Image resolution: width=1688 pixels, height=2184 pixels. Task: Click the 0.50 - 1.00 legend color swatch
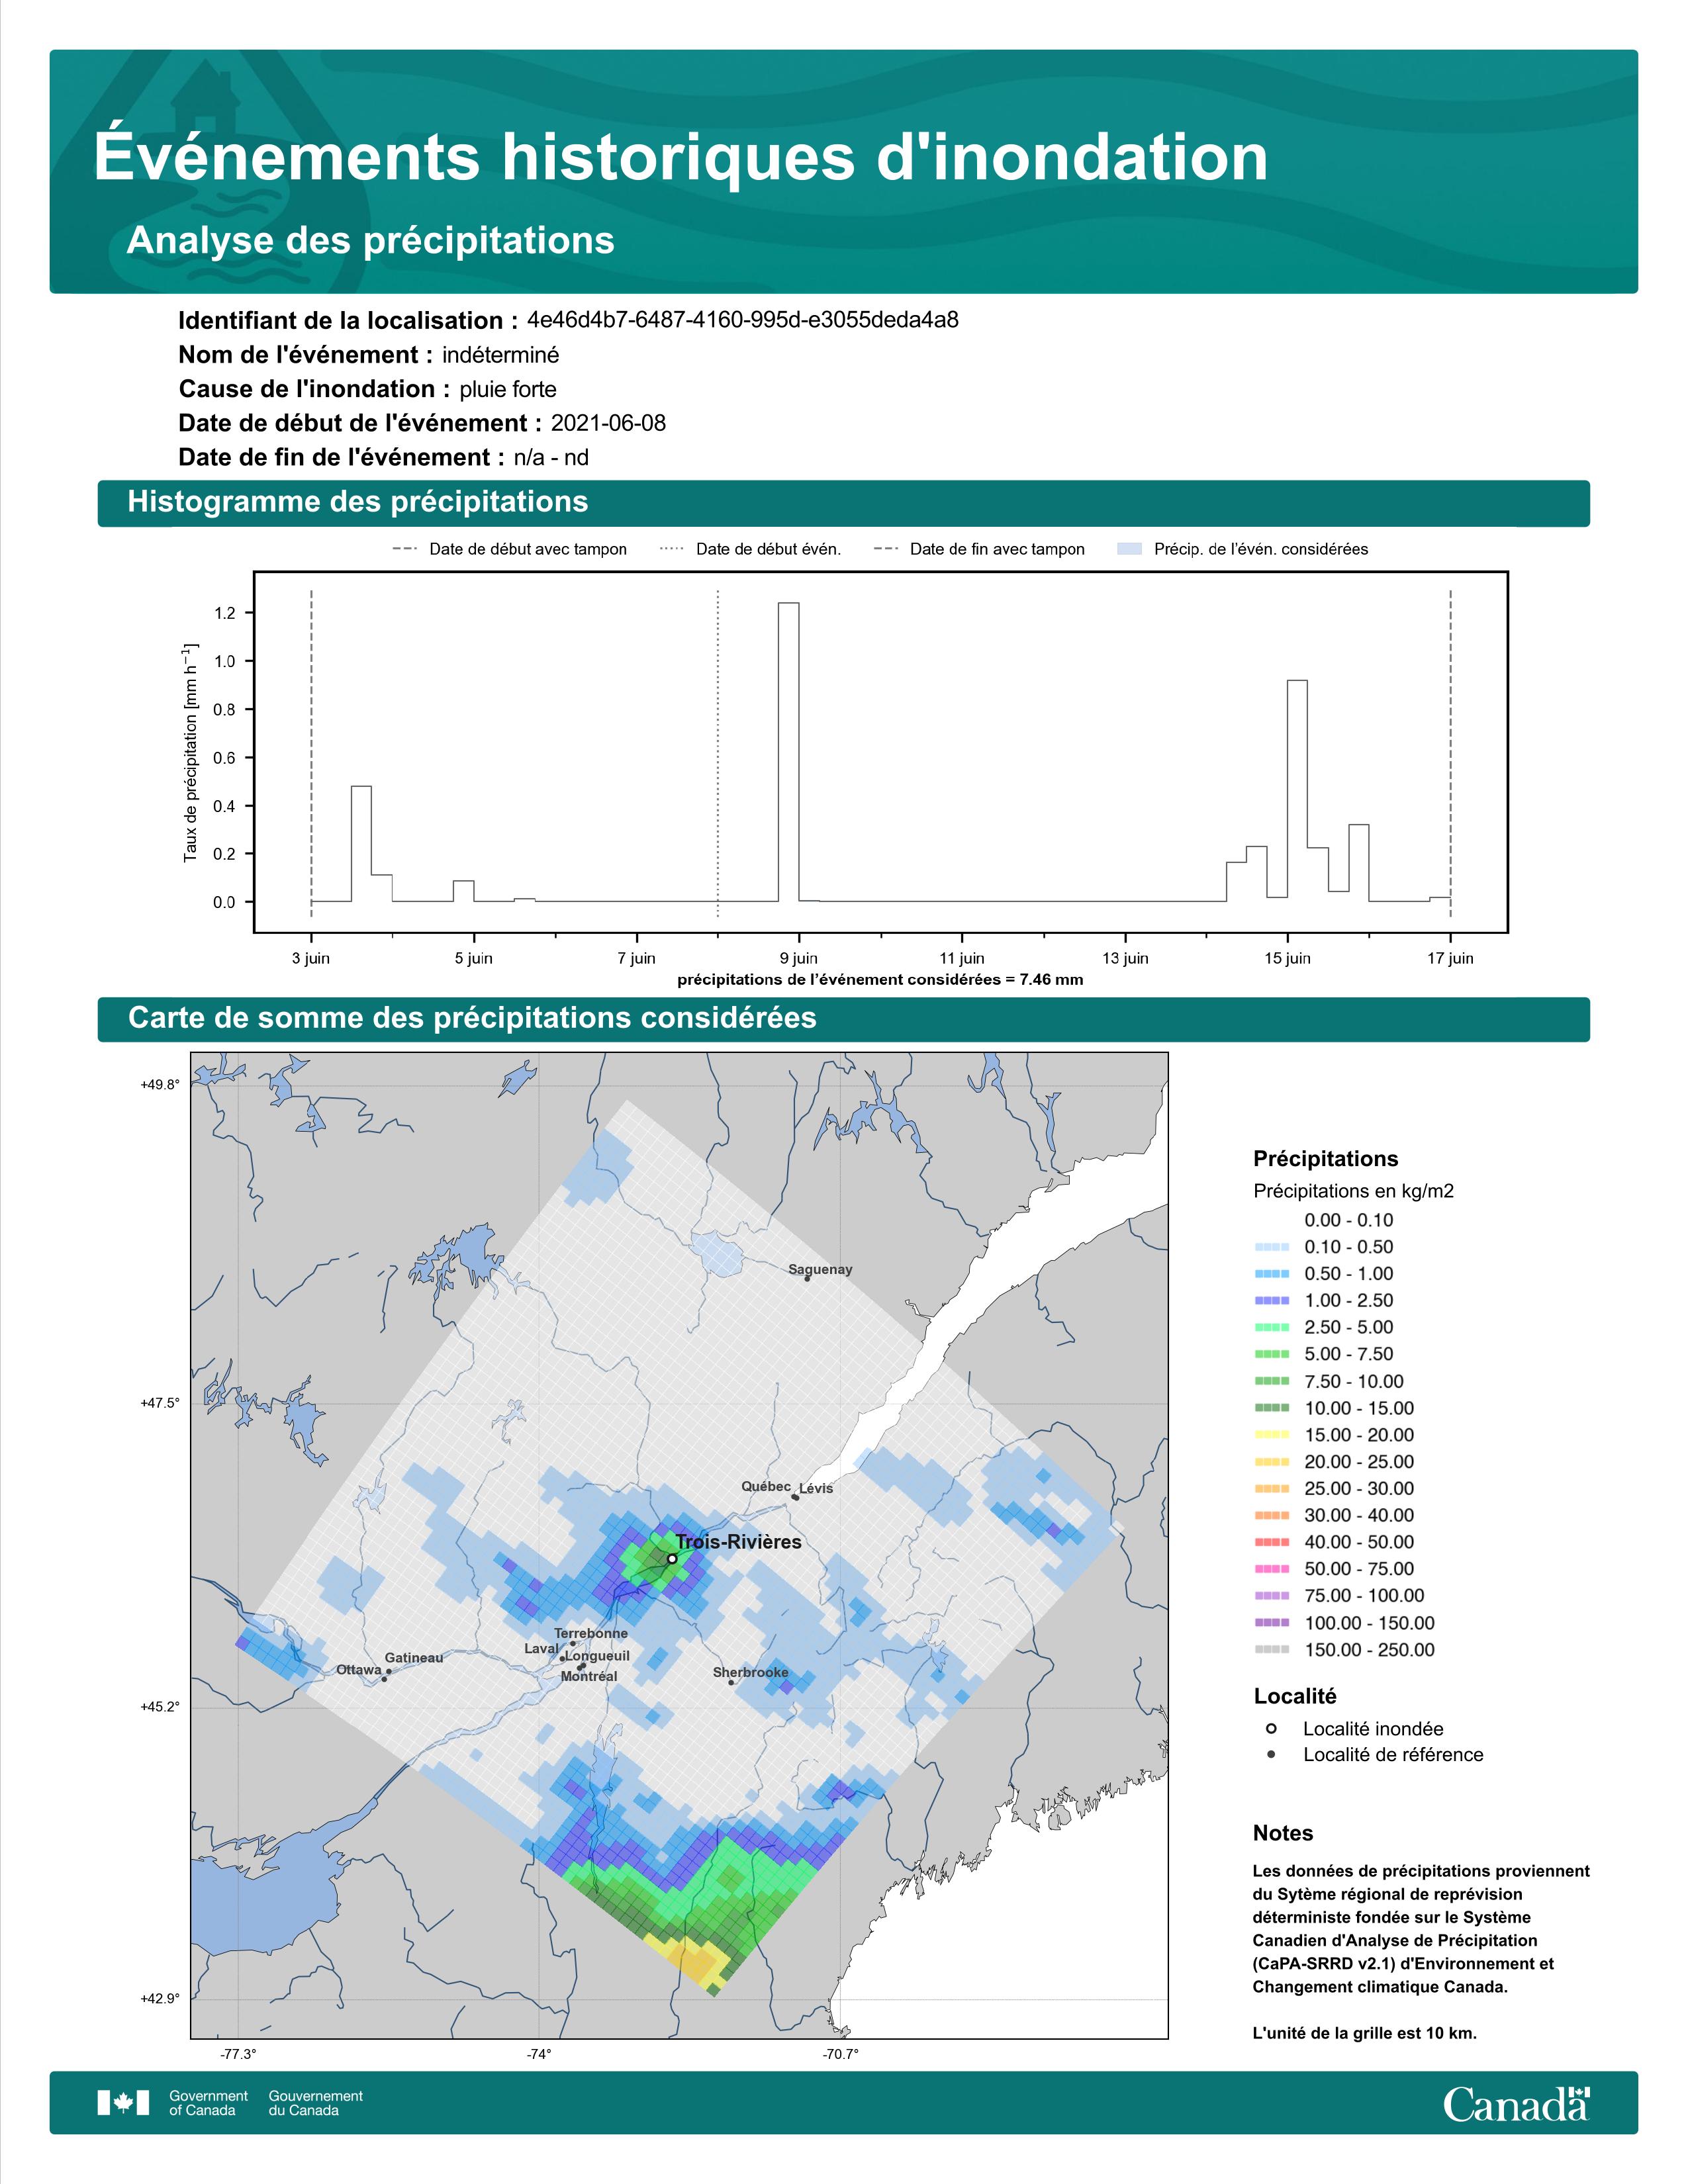tap(1272, 1274)
